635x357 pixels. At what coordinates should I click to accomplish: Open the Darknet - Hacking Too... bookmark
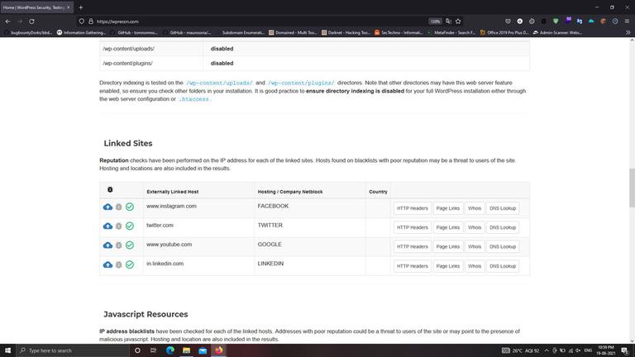point(346,32)
